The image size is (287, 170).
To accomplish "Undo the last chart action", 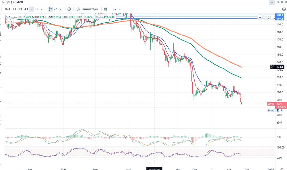I will point(115,9).
